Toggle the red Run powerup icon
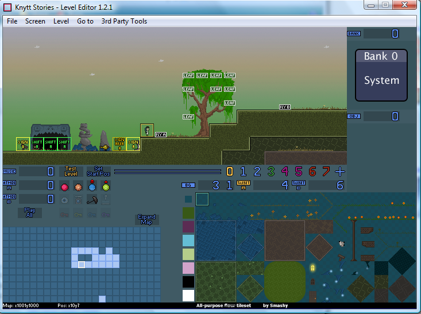Viewport: 421px width, 314px height. click(64, 187)
